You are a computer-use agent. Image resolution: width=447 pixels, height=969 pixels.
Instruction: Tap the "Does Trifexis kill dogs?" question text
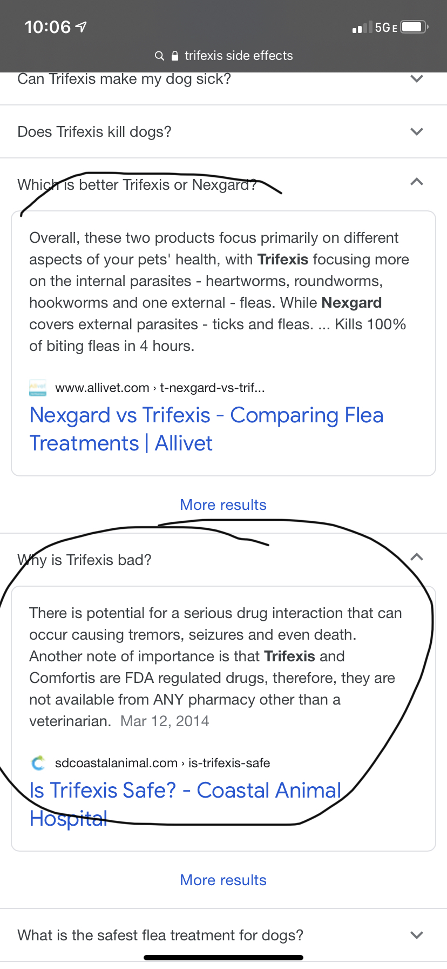click(94, 132)
